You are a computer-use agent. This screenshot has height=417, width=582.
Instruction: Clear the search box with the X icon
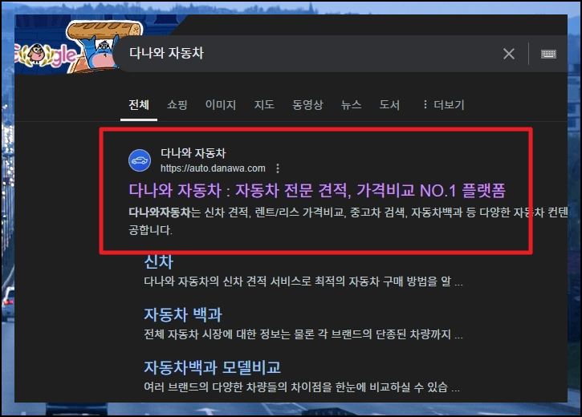(x=508, y=54)
